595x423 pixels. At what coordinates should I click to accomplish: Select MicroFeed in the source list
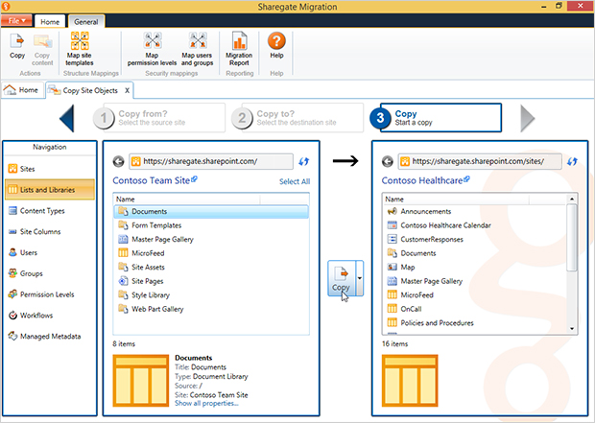211,253
